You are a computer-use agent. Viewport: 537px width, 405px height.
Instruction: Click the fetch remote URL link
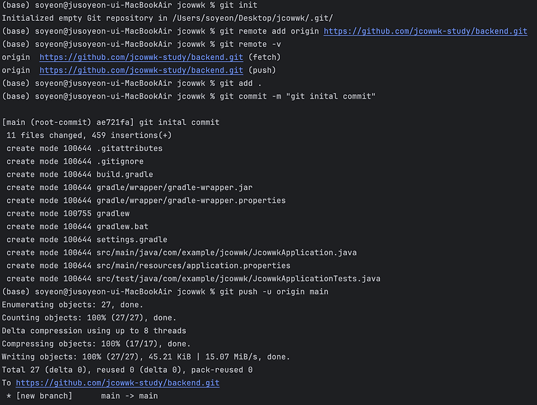(x=141, y=57)
